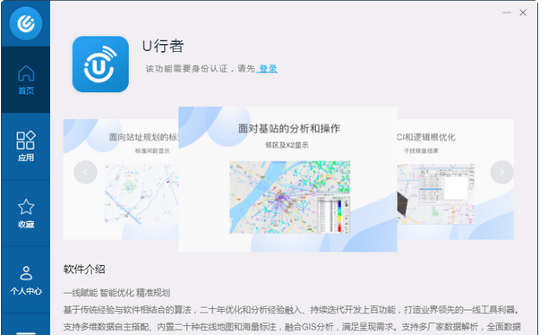Click the 软件介绍 heading
The width and height of the screenshot is (540, 335).
click(x=84, y=270)
